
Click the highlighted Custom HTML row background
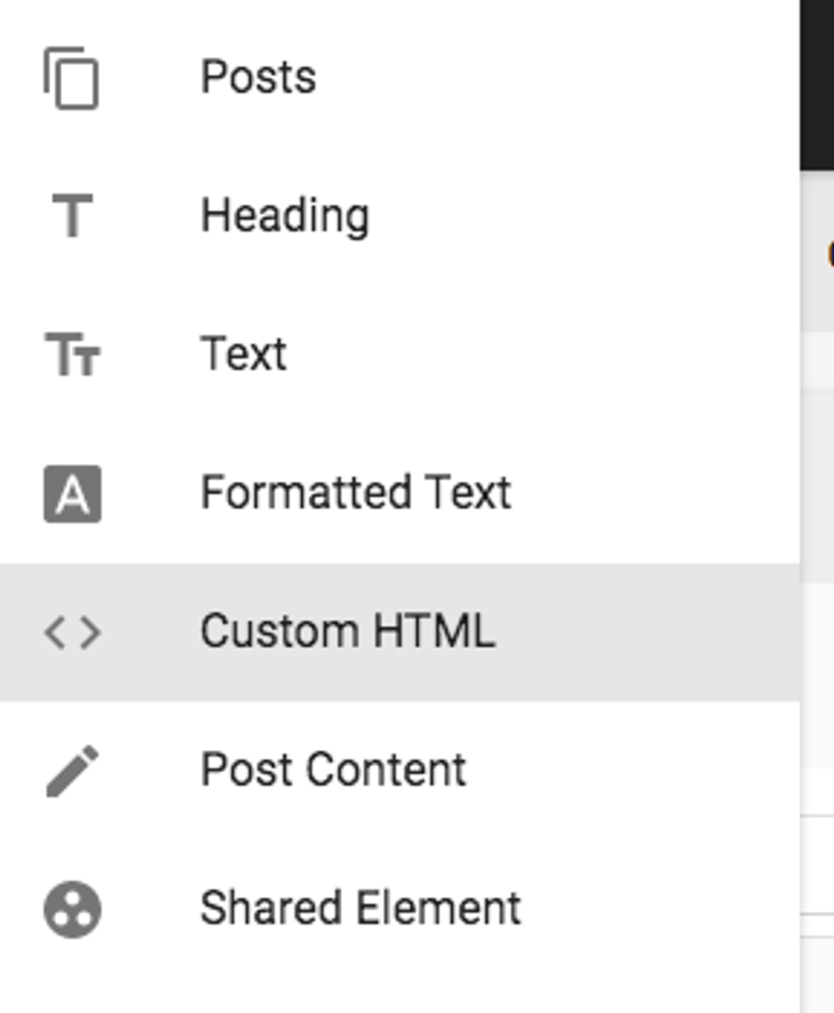point(647,632)
